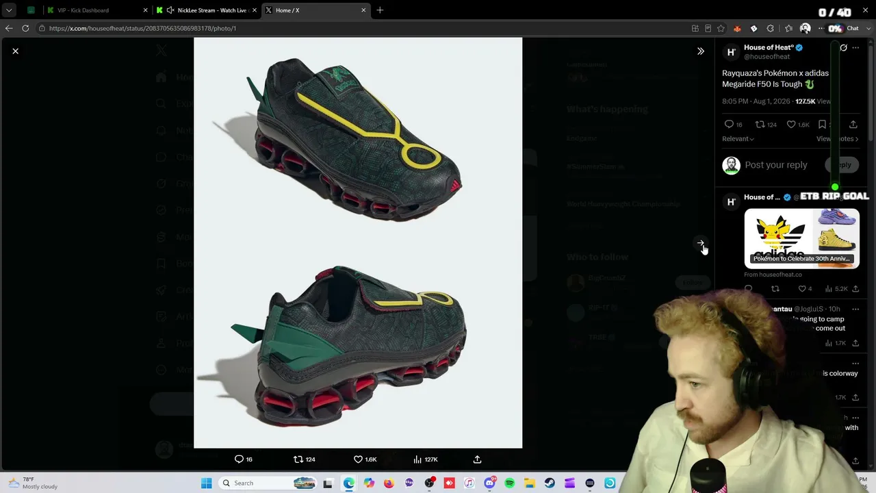The image size is (876, 493).
Task: Open OBS Studio from the taskbar
Action: pos(429,483)
